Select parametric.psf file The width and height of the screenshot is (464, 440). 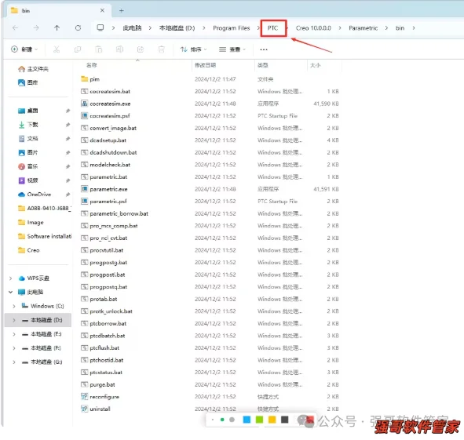[104, 202]
